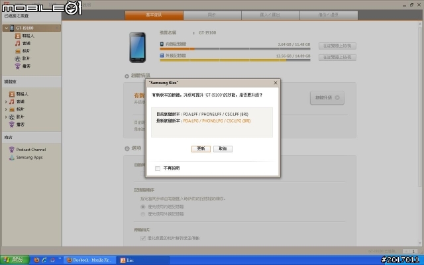Image resolution: width=424 pixels, height=265 pixels.
Task: Switch to the Basic Information (基本資訊) tab
Action: click(x=154, y=15)
